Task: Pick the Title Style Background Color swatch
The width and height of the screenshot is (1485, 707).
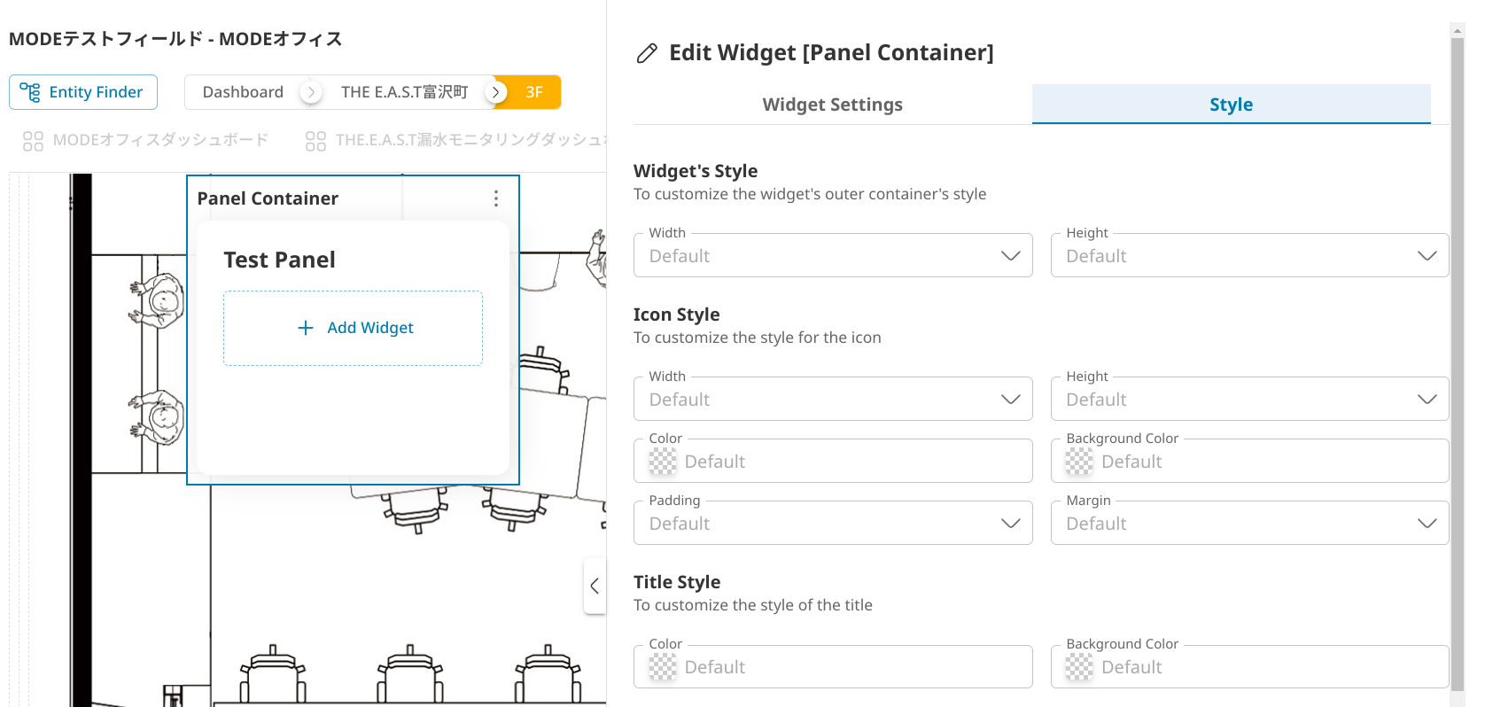Action: (x=1079, y=667)
